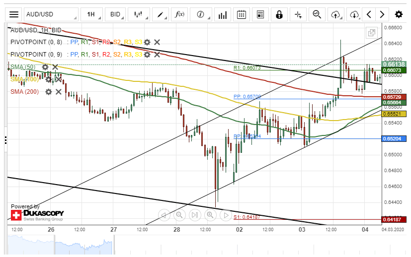Click the 04.03.2020 date label
The height and width of the screenshot is (257, 411).
pyautogui.click(x=393, y=230)
